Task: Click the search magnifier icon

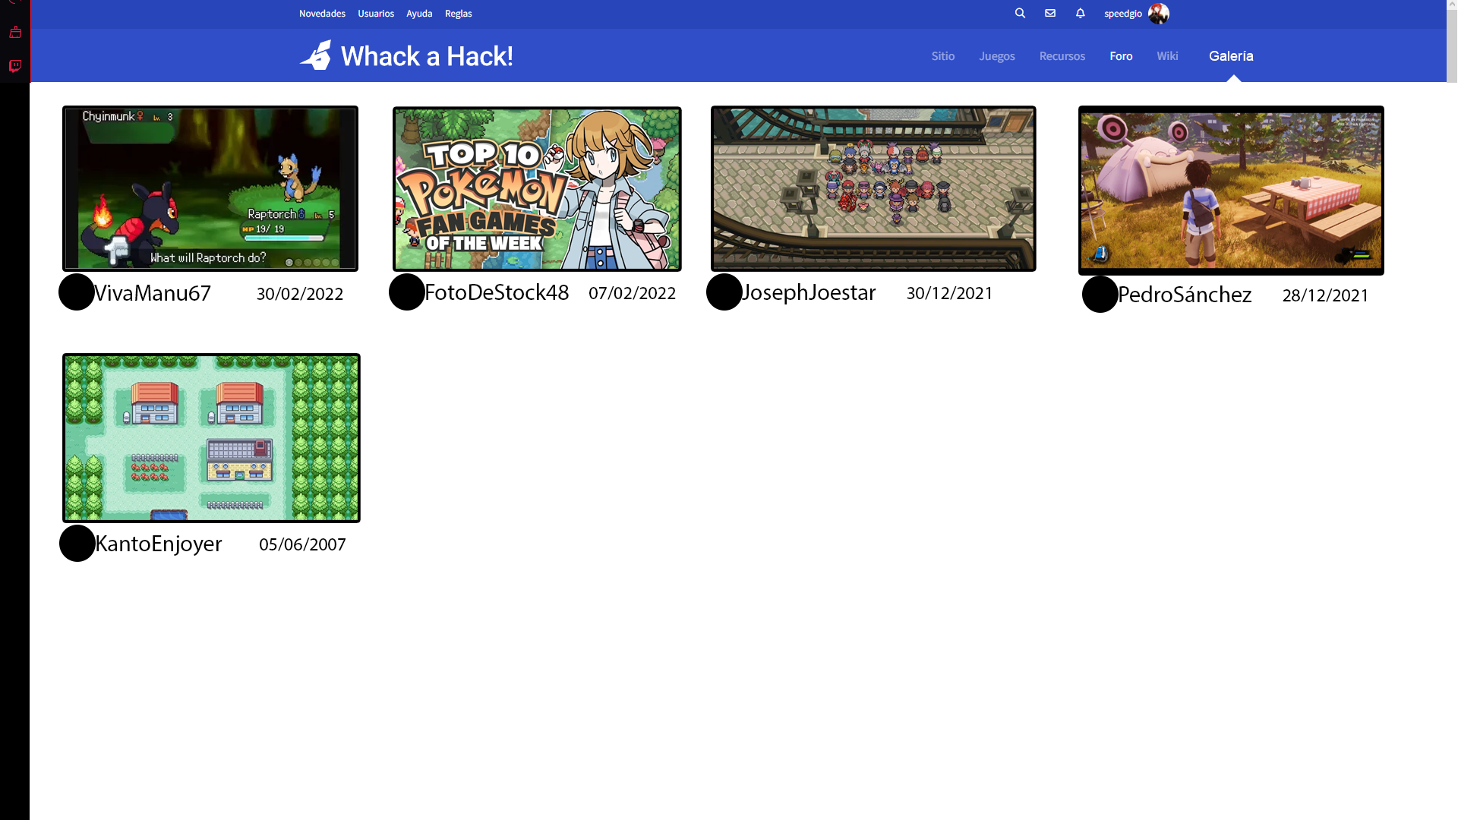Action: click(x=1020, y=13)
